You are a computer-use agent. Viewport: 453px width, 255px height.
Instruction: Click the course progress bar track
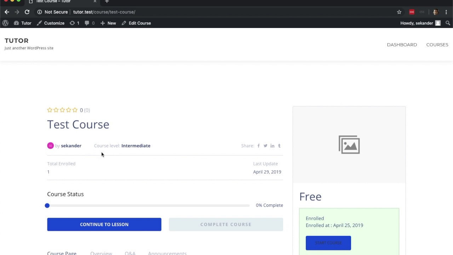(149, 205)
